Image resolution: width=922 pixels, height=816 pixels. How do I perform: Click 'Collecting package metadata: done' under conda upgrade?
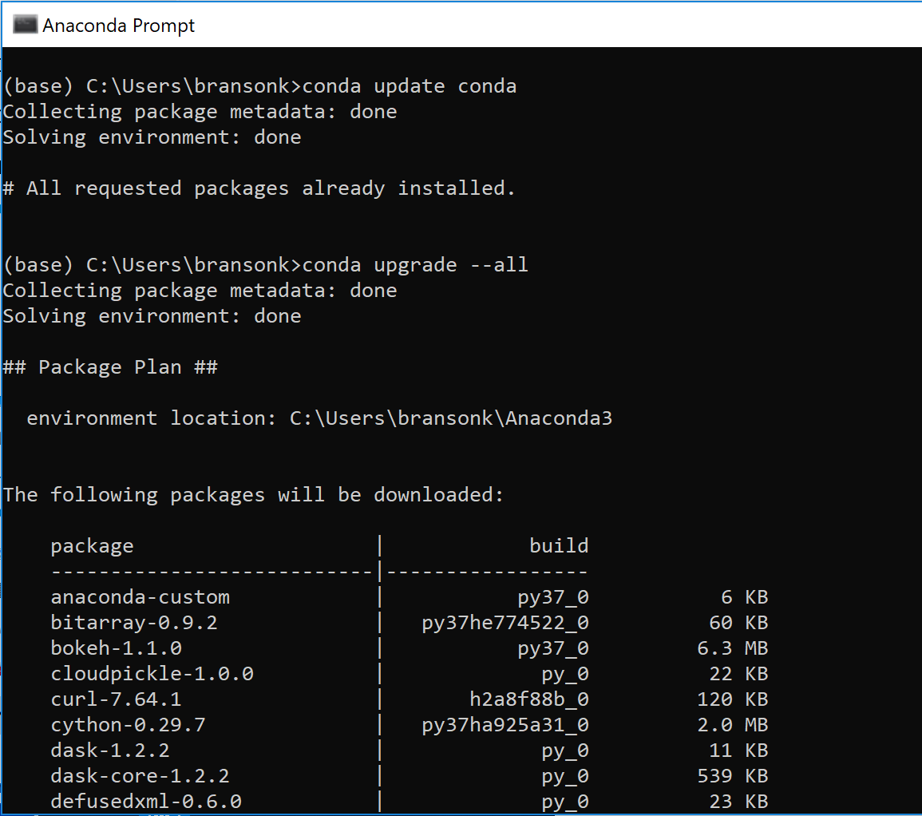click(200, 291)
